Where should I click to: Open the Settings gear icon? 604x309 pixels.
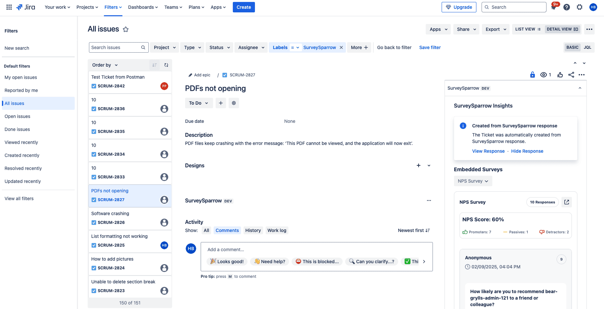580,7
